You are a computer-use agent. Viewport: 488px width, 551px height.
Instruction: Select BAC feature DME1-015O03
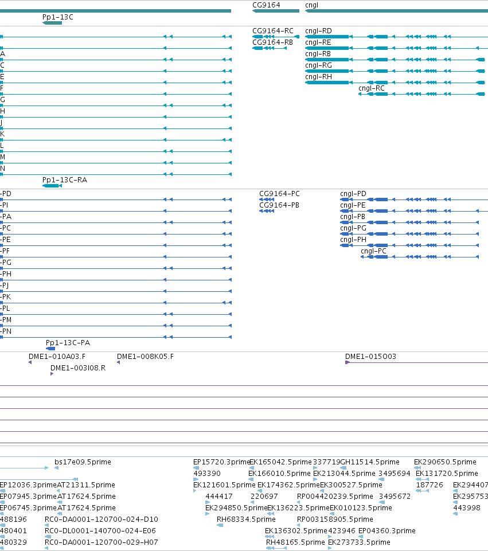tap(370, 356)
